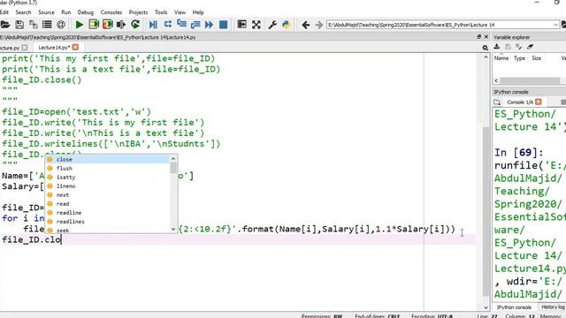
Task: Open the Help menu
Action: (198, 12)
